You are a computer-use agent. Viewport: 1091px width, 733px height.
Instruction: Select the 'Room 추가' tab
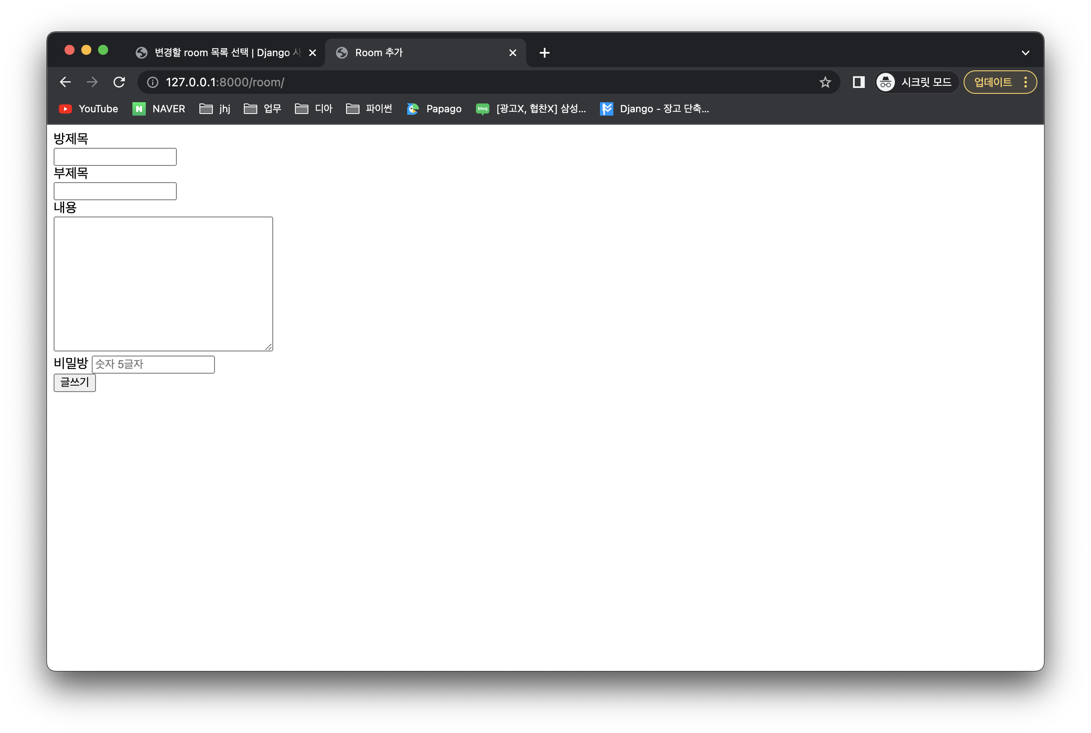426,53
